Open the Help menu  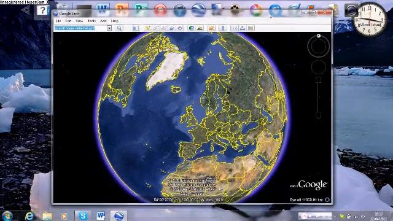(115, 21)
